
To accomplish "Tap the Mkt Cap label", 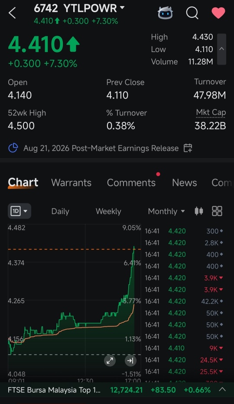I will [211, 112].
